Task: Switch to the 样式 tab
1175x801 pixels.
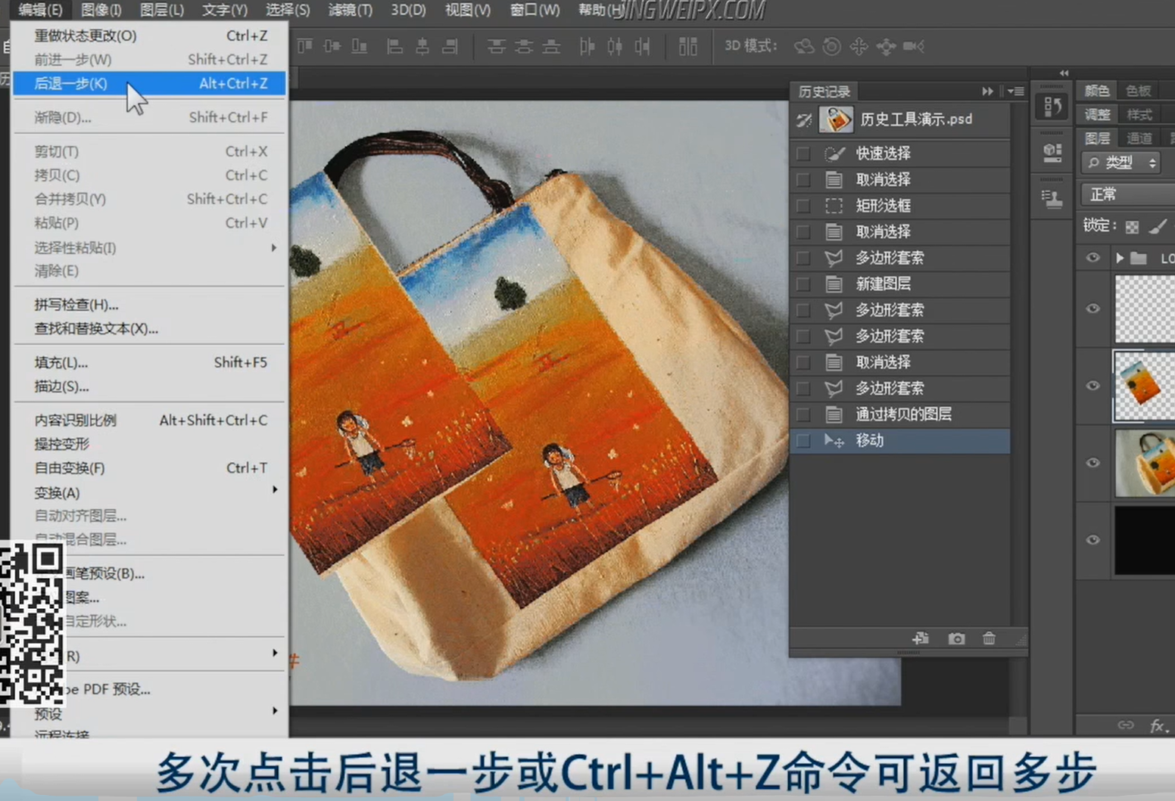Action: pyautogui.click(x=1139, y=114)
